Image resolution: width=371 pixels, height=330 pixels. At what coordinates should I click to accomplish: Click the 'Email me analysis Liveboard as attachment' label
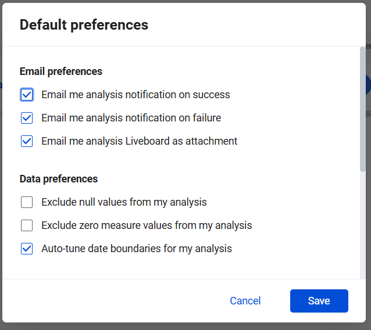tap(139, 141)
